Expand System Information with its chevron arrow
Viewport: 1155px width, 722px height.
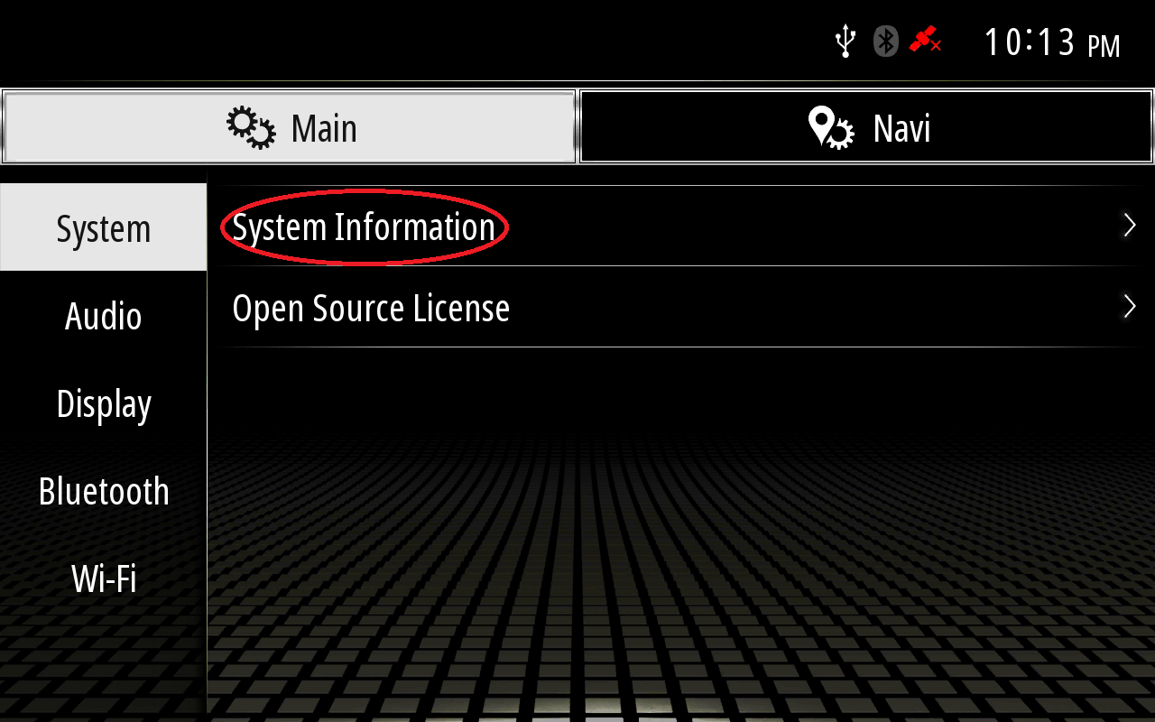pyautogui.click(x=1129, y=226)
